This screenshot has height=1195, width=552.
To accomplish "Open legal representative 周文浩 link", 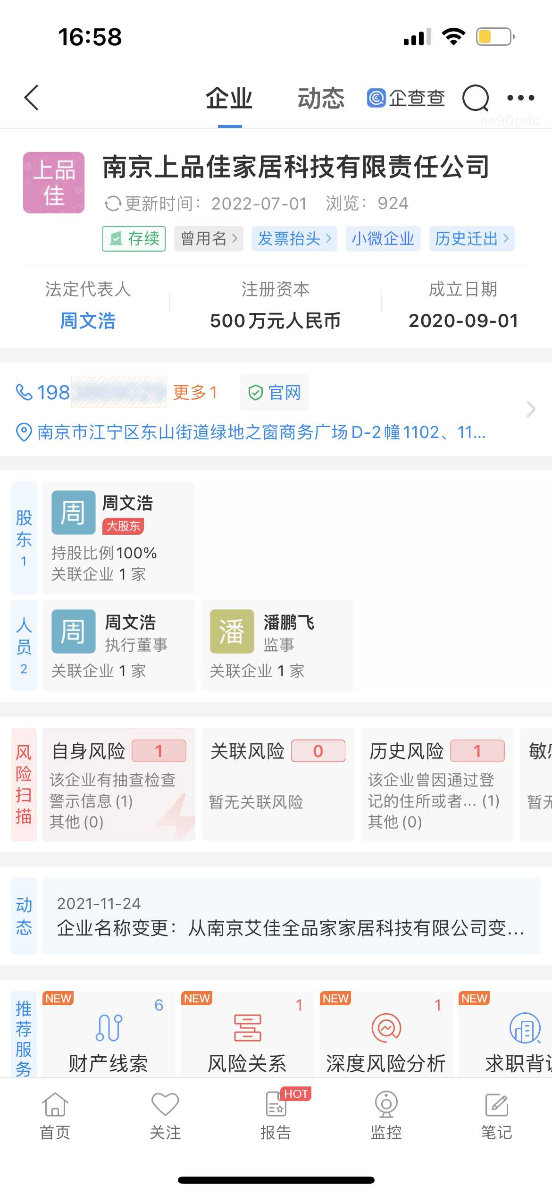I will coord(88,321).
